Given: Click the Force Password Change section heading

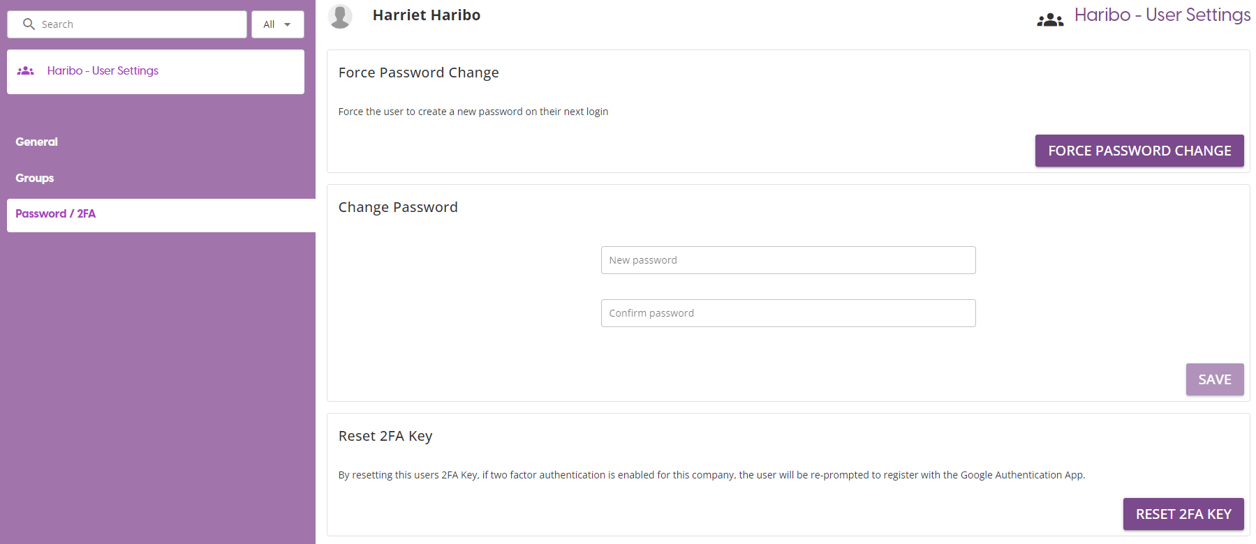Looking at the screenshot, I should pos(418,73).
